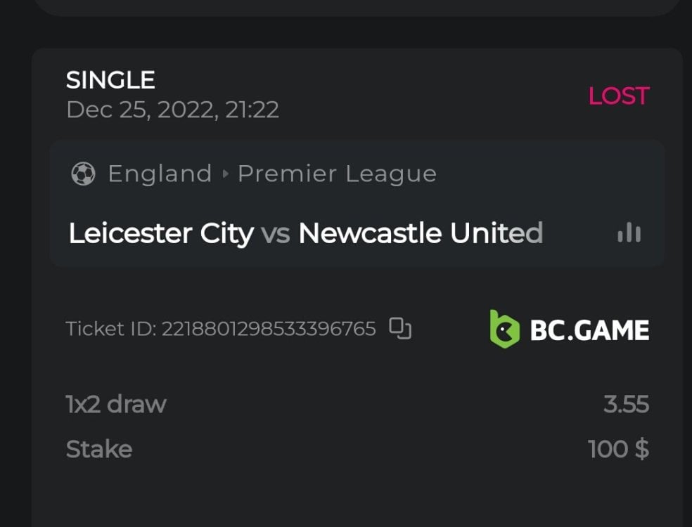Click the 'vs' text between teams
Viewport: 692px width, 527px height.
click(x=276, y=233)
